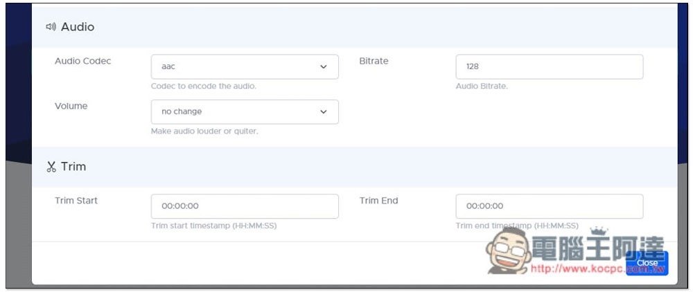
Task: Open the Audio Codec dropdown showing aac
Action: pos(245,66)
